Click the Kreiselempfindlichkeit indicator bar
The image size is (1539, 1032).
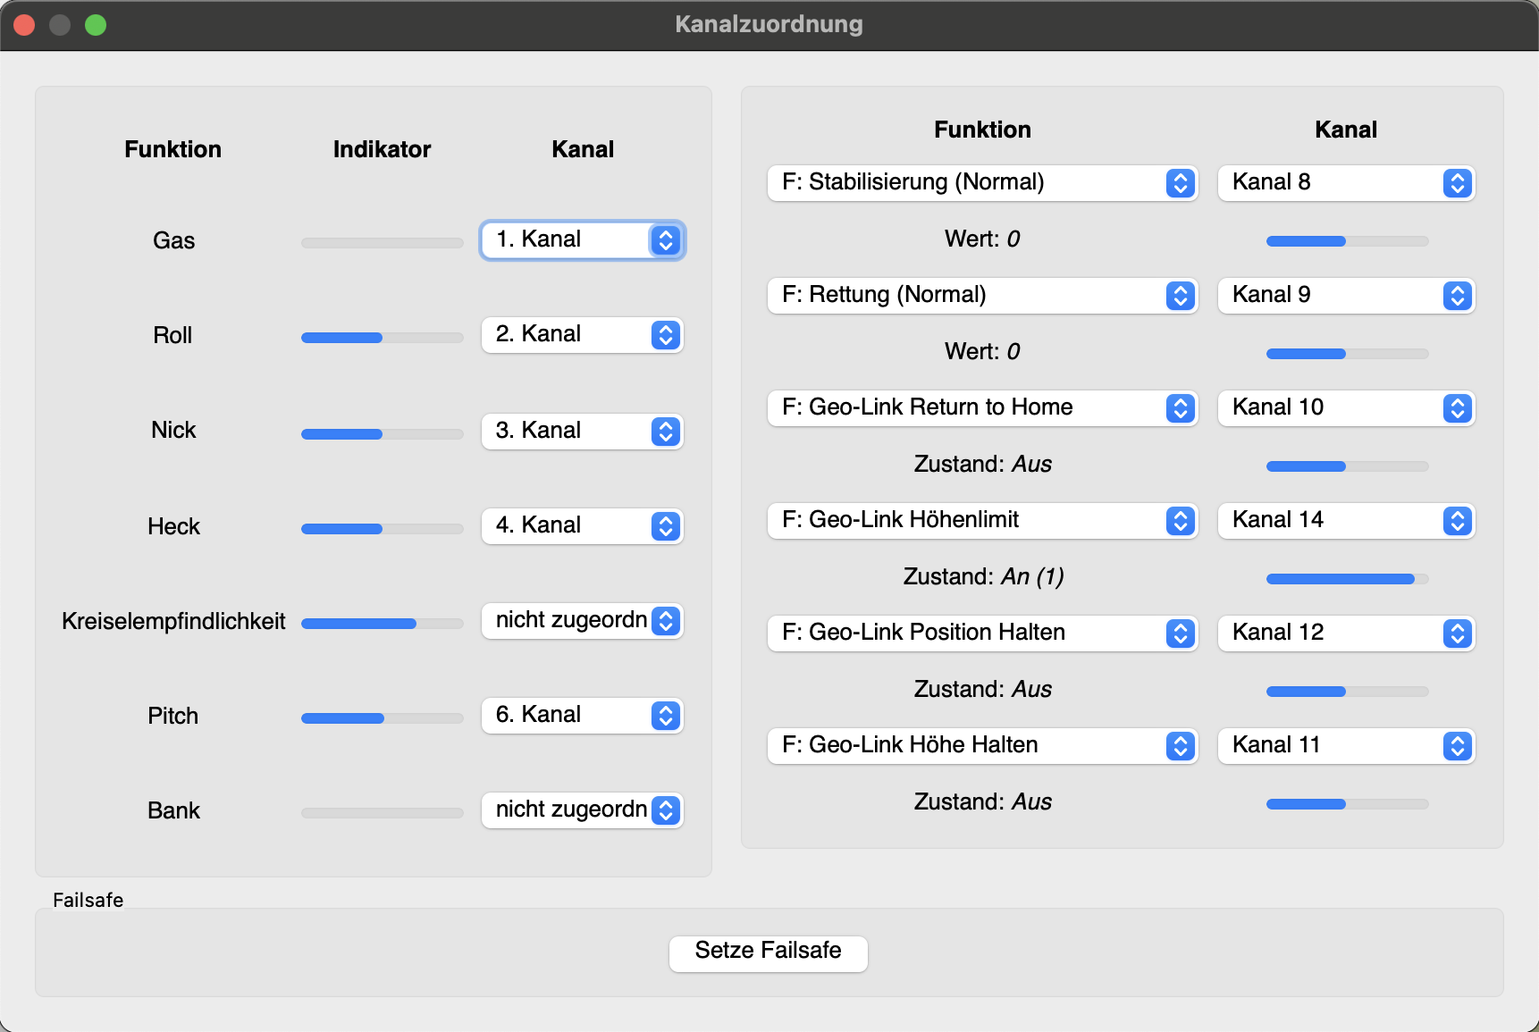pyautogui.click(x=382, y=624)
